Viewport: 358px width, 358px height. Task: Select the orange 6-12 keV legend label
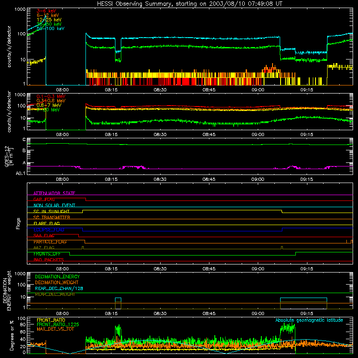(48, 15)
